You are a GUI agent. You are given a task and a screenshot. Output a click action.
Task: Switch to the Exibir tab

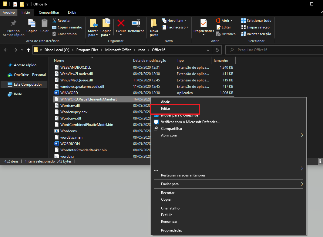point(72,12)
